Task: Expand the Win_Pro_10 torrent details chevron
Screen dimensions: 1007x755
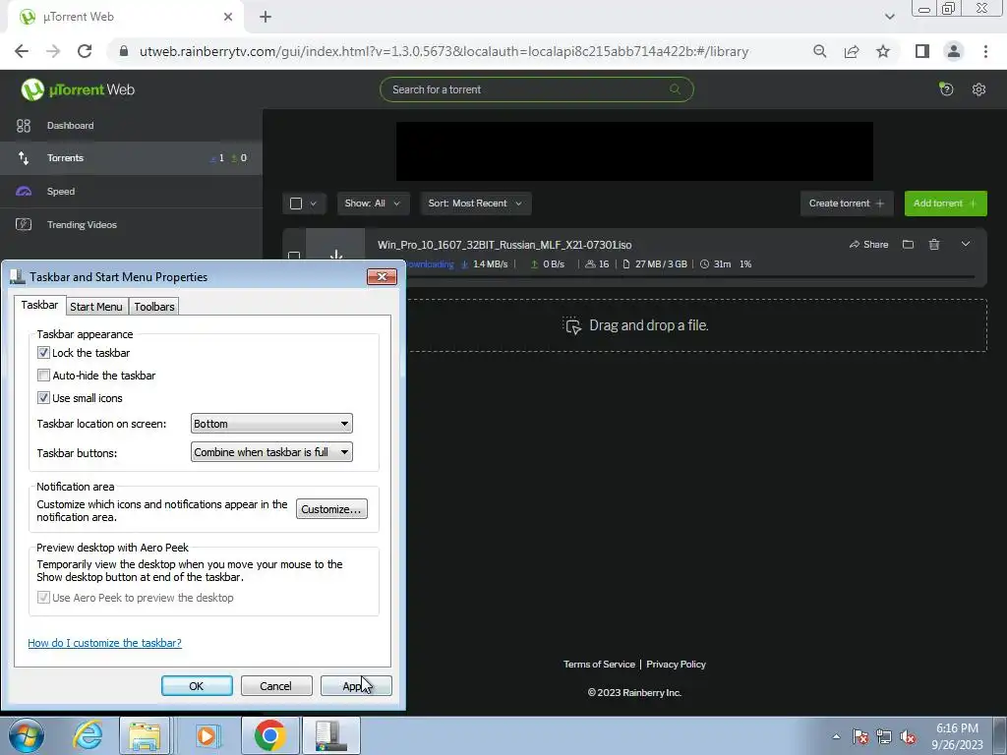Action: pyautogui.click(x=966, y=244)
